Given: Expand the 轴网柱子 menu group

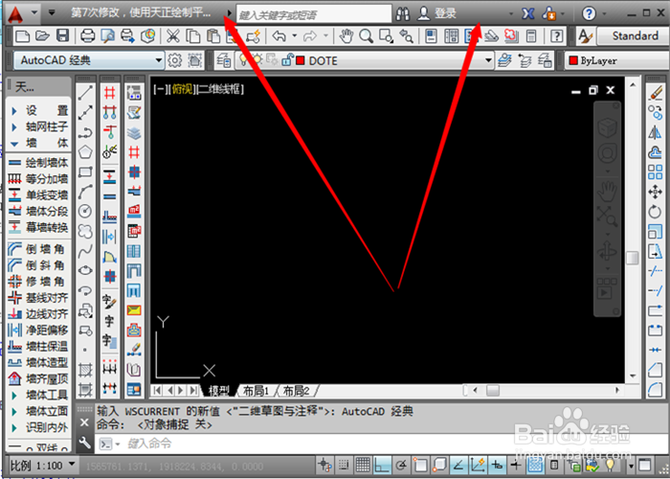Looking at the screenshot, I should tap(39, 126).
